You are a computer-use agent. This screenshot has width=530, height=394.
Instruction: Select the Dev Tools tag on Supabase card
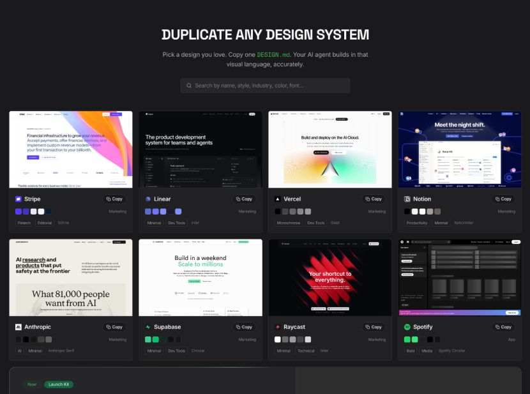coord(176,351)
